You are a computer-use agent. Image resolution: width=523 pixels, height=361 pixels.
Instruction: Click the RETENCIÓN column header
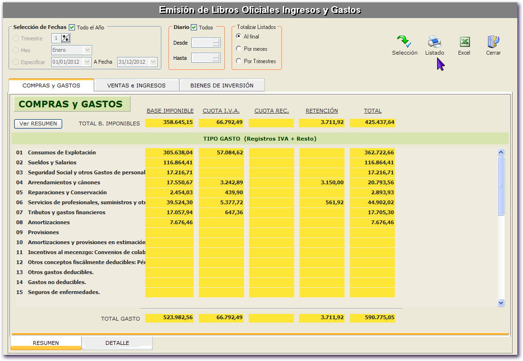pos(322,111)
